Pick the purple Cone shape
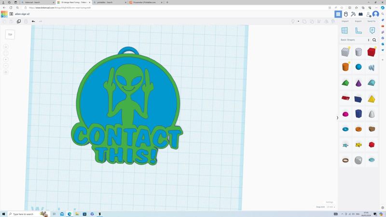Screen dimensions: 386x217 click(358, 83)
